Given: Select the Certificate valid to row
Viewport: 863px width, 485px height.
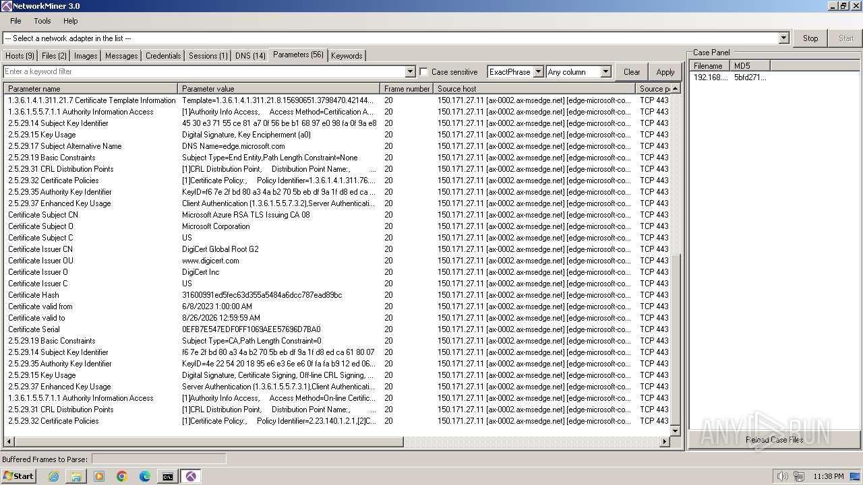Looking at the screenshot, I should 337,318.
